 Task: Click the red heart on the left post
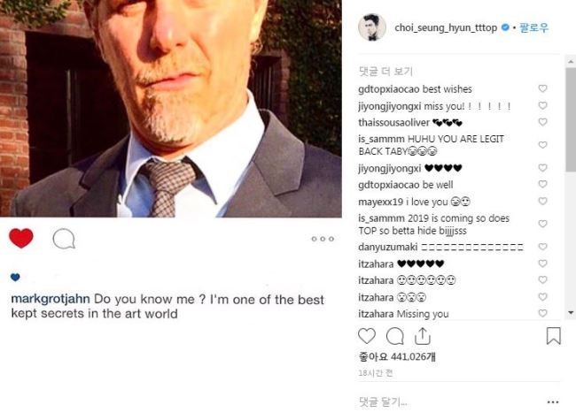coord(21,238)
